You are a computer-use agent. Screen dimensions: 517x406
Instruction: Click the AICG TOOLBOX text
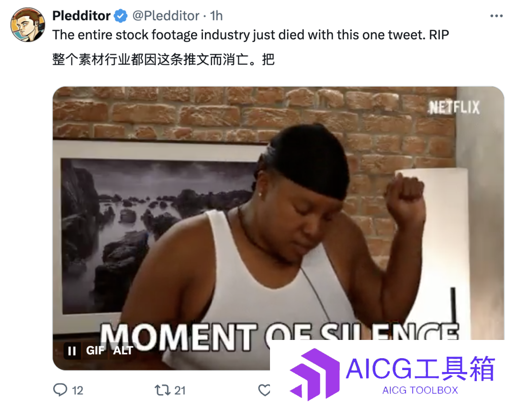[x=420, y=390]
